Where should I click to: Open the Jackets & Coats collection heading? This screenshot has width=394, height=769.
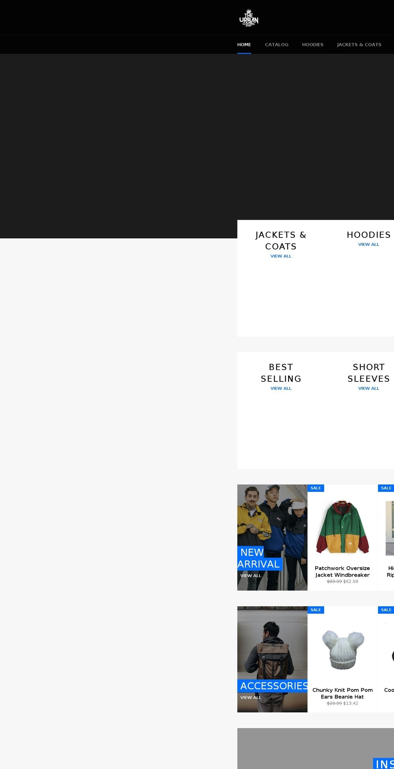coord(281,241)
